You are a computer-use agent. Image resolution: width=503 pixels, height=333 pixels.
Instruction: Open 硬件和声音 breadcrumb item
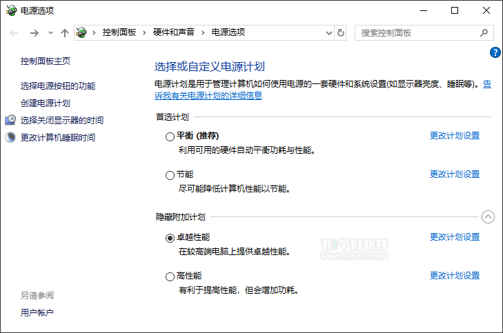[x=174, y=32]
